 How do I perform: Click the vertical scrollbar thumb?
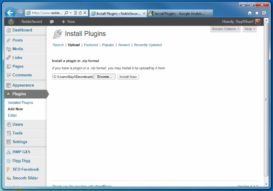tap(266, 100)
